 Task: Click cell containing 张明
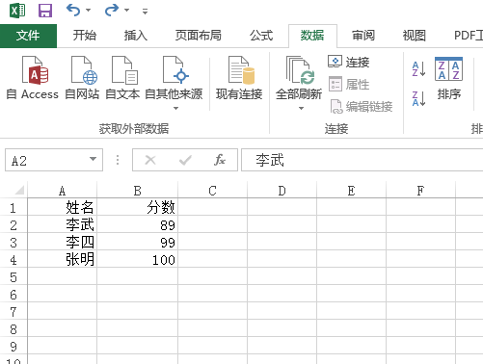[x=63, y=259]
